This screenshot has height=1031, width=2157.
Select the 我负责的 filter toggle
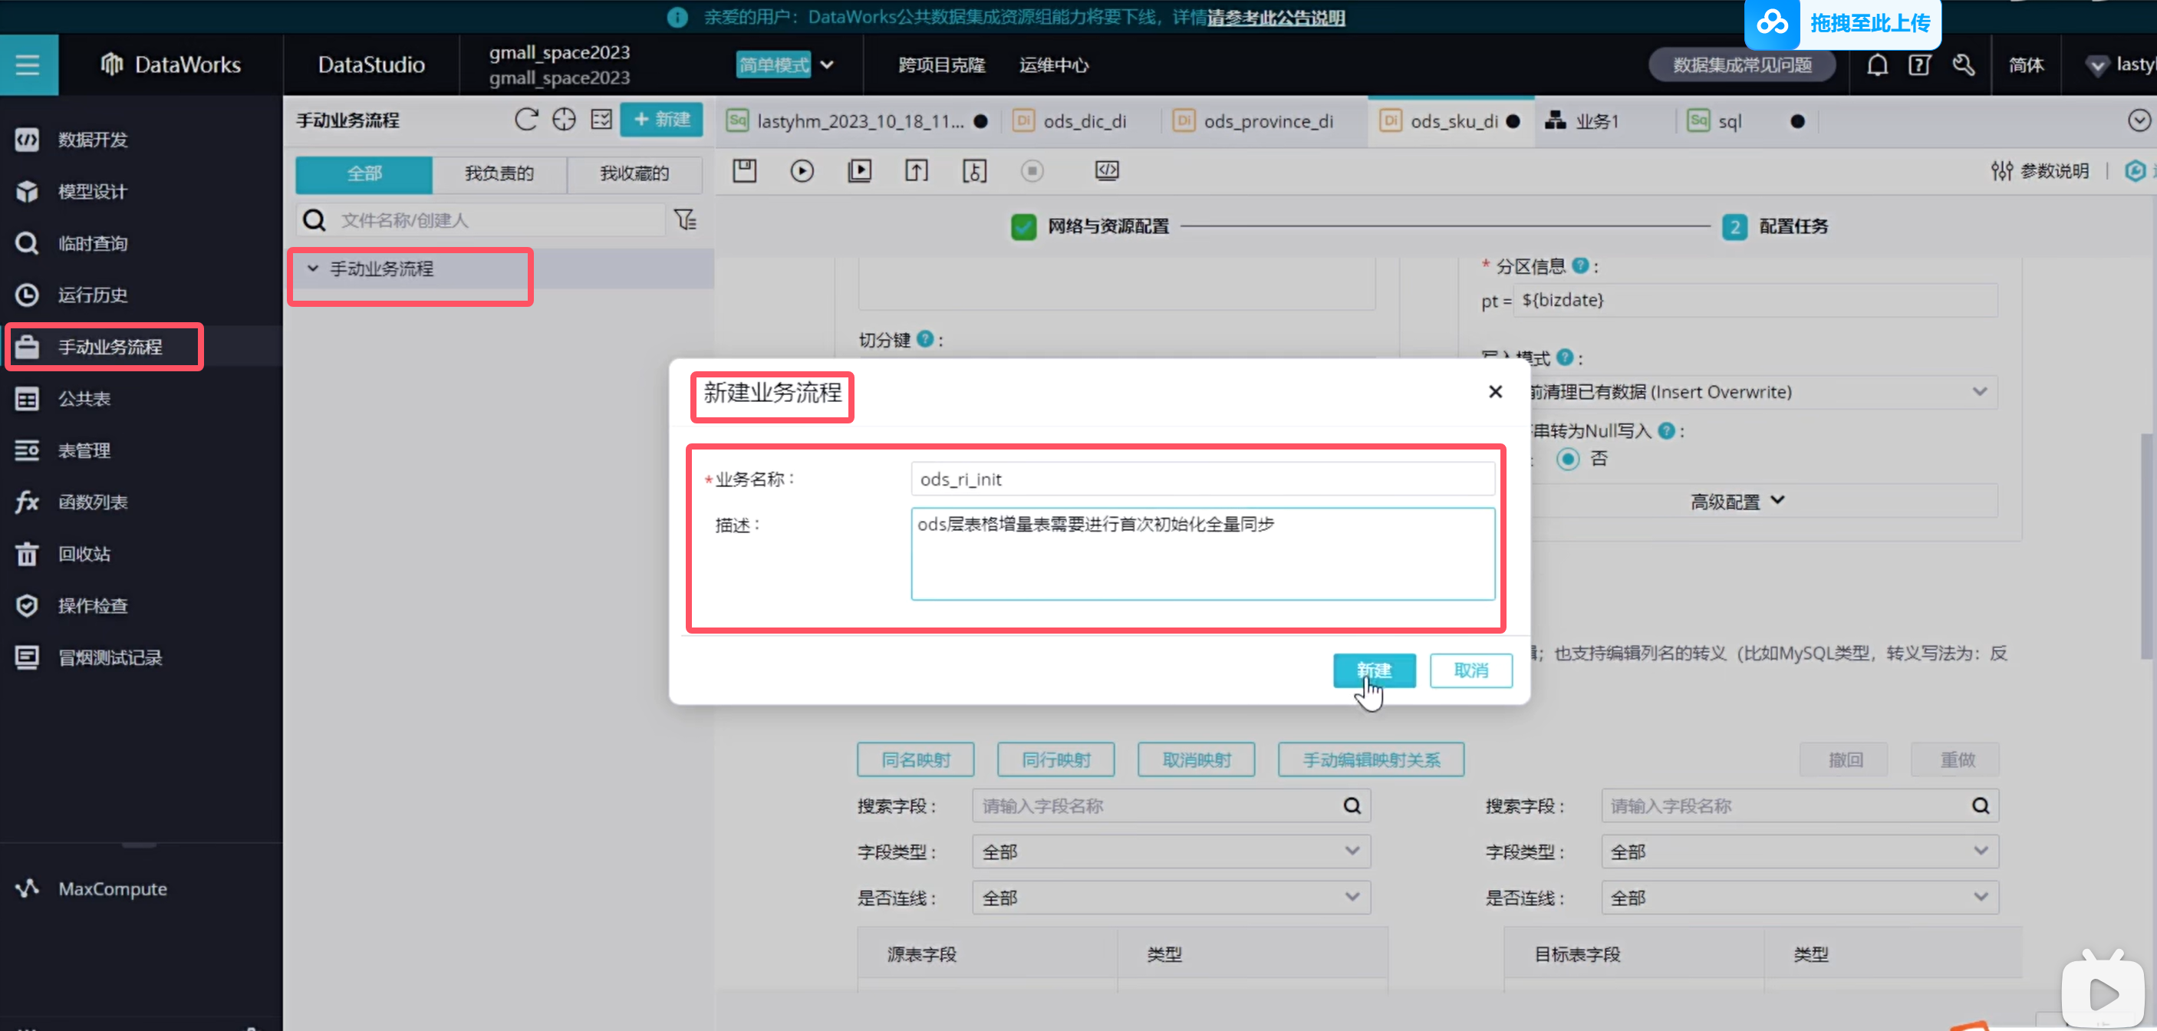pyautogui.click(x=499, y=173)
